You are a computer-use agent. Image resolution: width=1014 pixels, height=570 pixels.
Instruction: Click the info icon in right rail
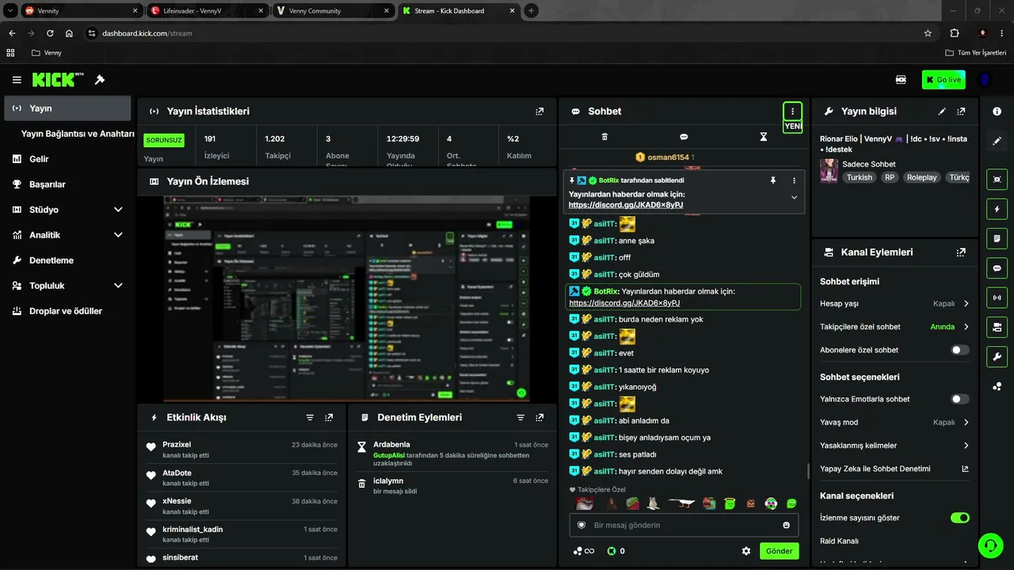[x=997, y=112]
